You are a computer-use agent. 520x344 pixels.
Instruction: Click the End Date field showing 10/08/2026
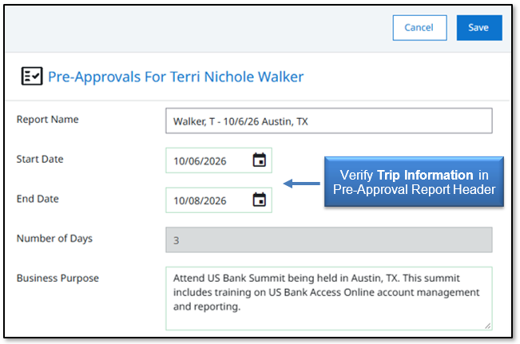pos(219,200)
